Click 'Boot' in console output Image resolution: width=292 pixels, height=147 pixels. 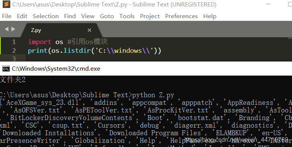point(155,118)
